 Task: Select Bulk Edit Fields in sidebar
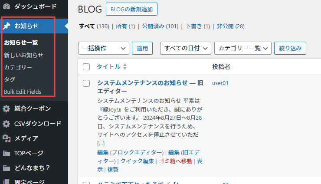pos(23,92)
